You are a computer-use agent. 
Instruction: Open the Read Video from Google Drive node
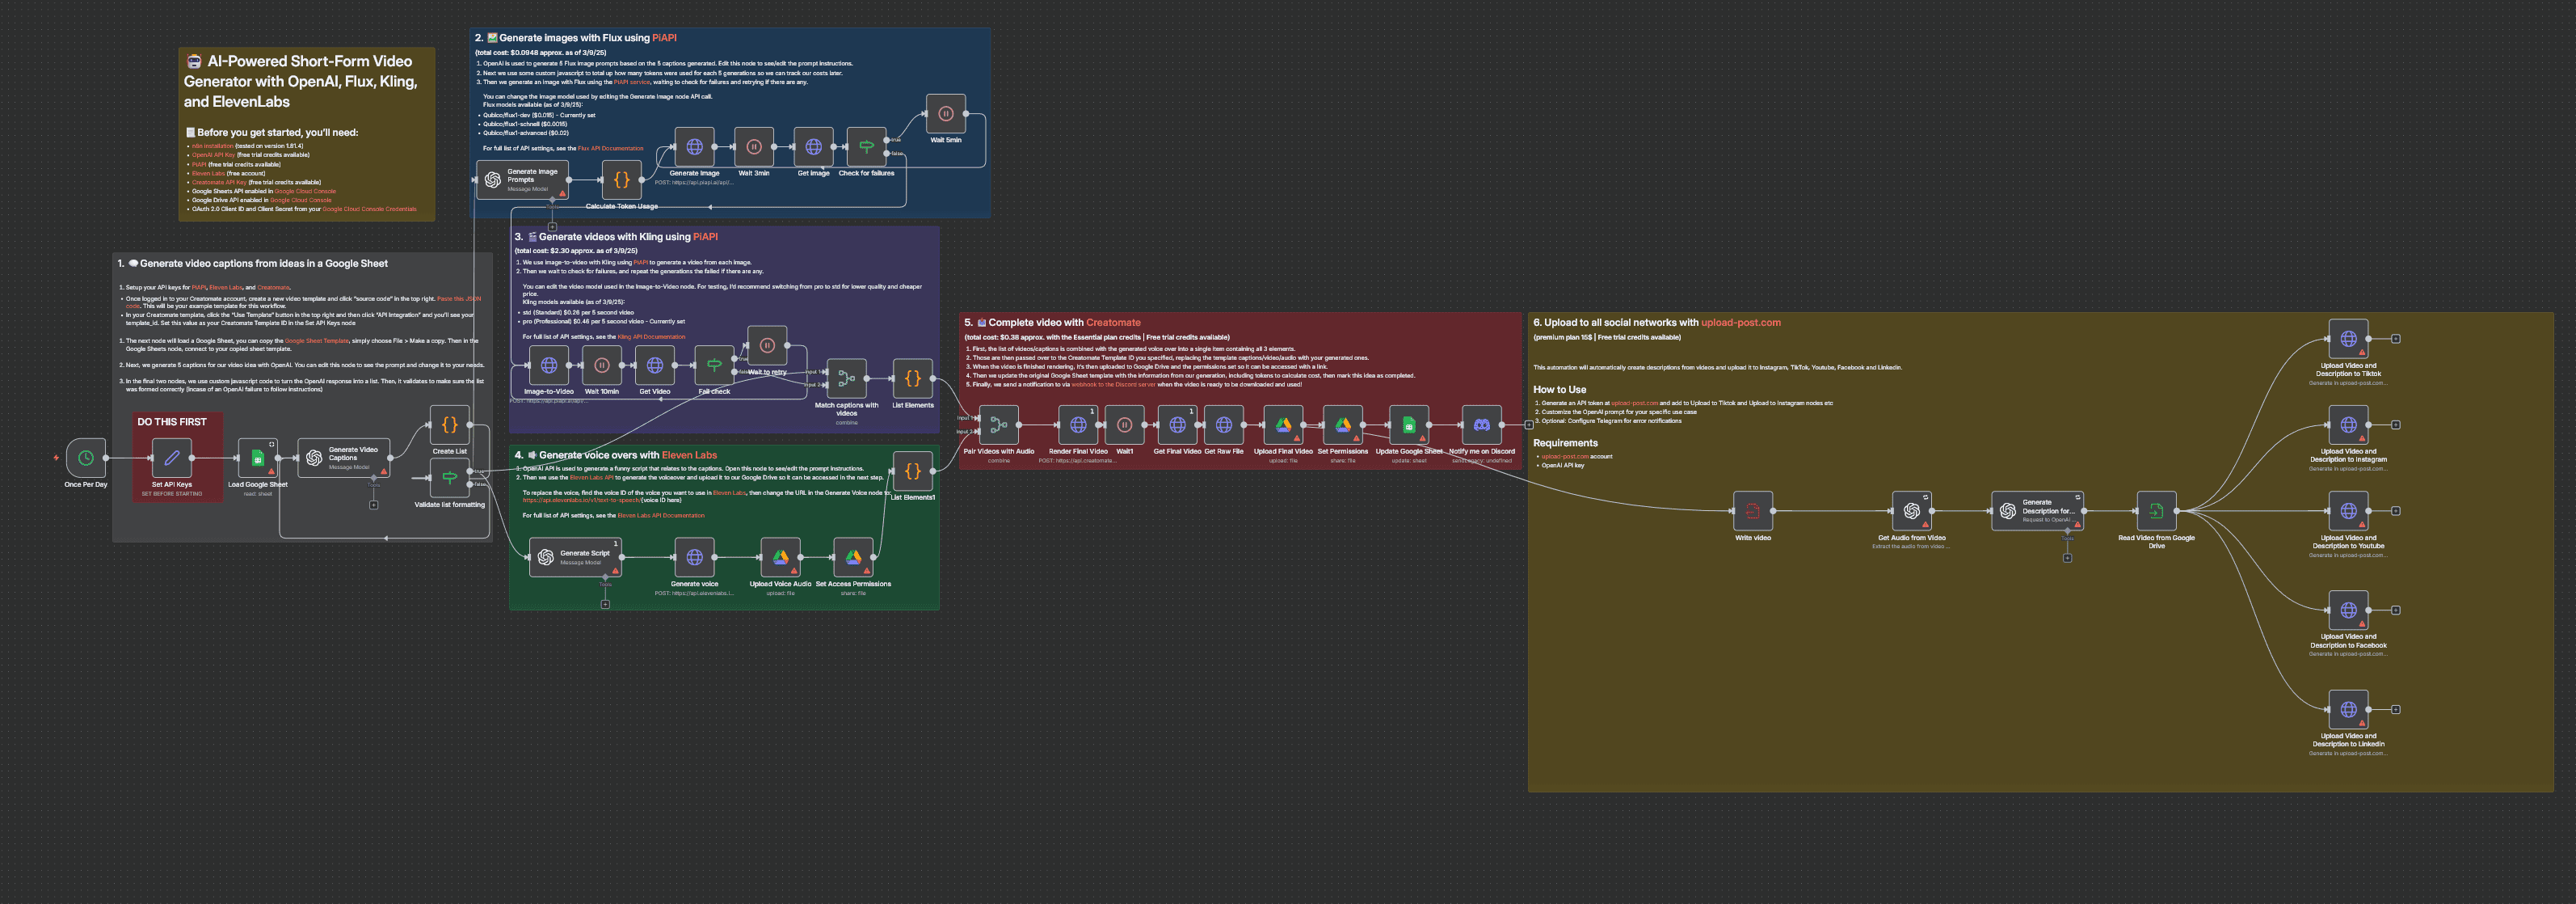pos(2156,510)
